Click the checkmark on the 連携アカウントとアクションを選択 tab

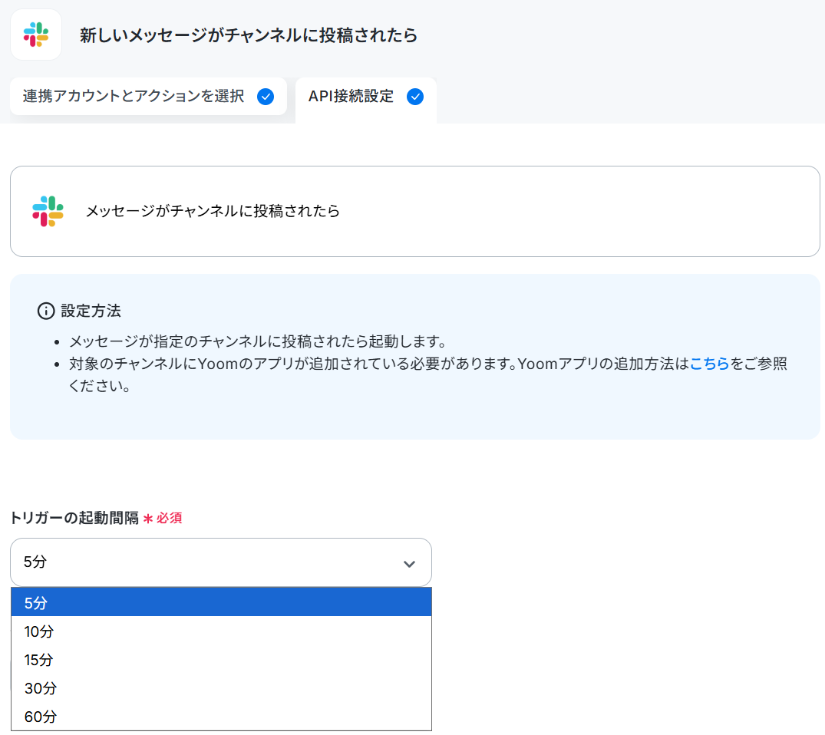(266, 97)
